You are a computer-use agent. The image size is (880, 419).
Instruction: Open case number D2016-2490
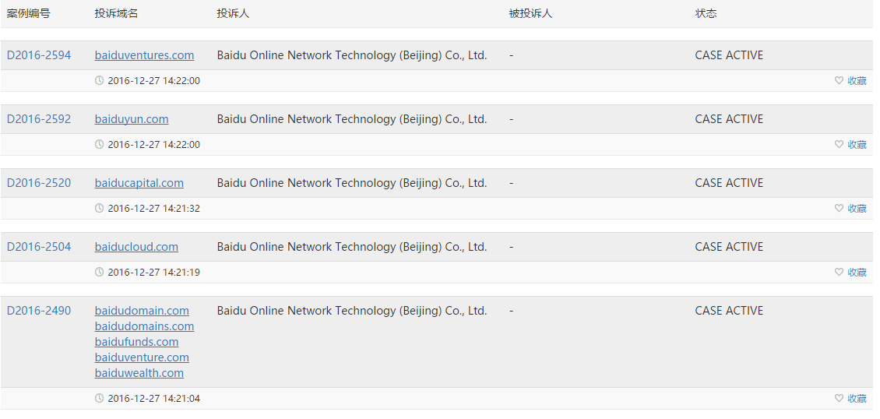tap(39, 312)
